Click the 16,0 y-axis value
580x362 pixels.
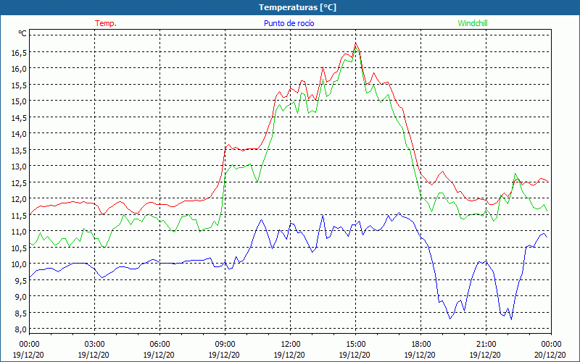pyautogui.click(x=19, y=69)
